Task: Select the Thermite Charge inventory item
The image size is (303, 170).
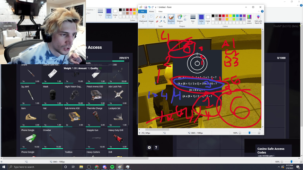Action: pyautogui.click(x=96, y=117)
